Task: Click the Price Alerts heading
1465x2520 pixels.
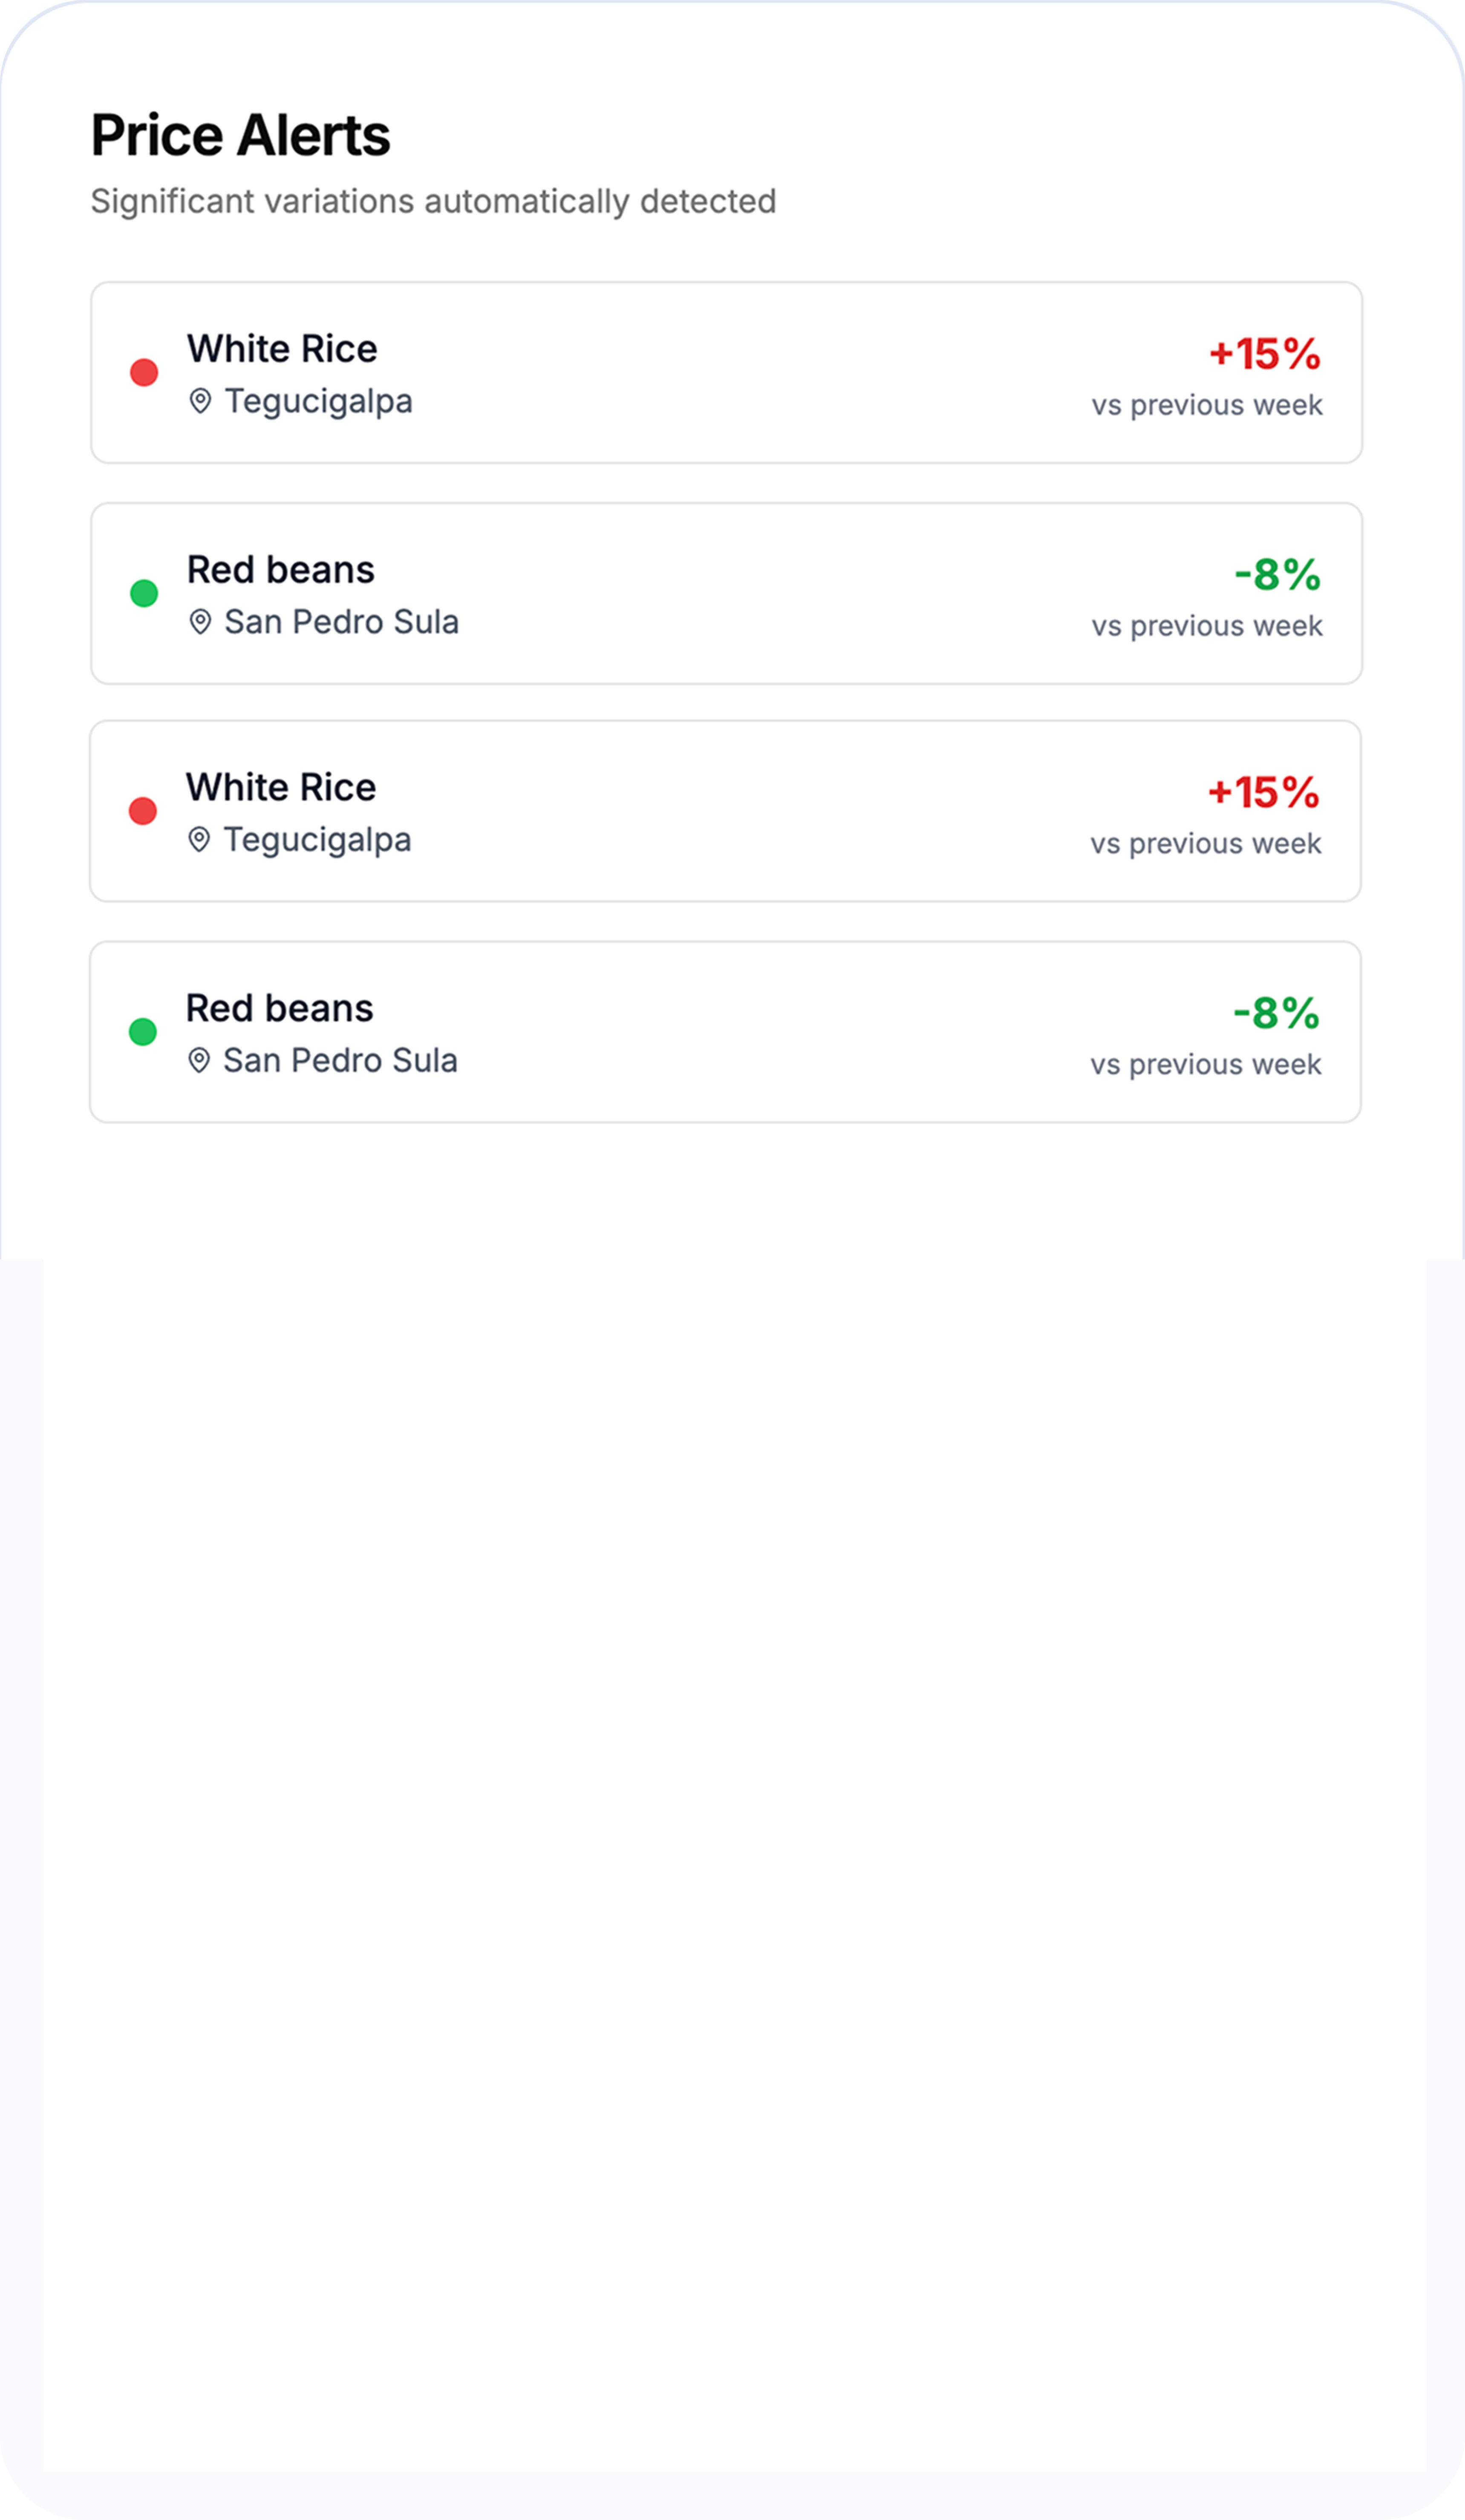Action: coord(240,135)
